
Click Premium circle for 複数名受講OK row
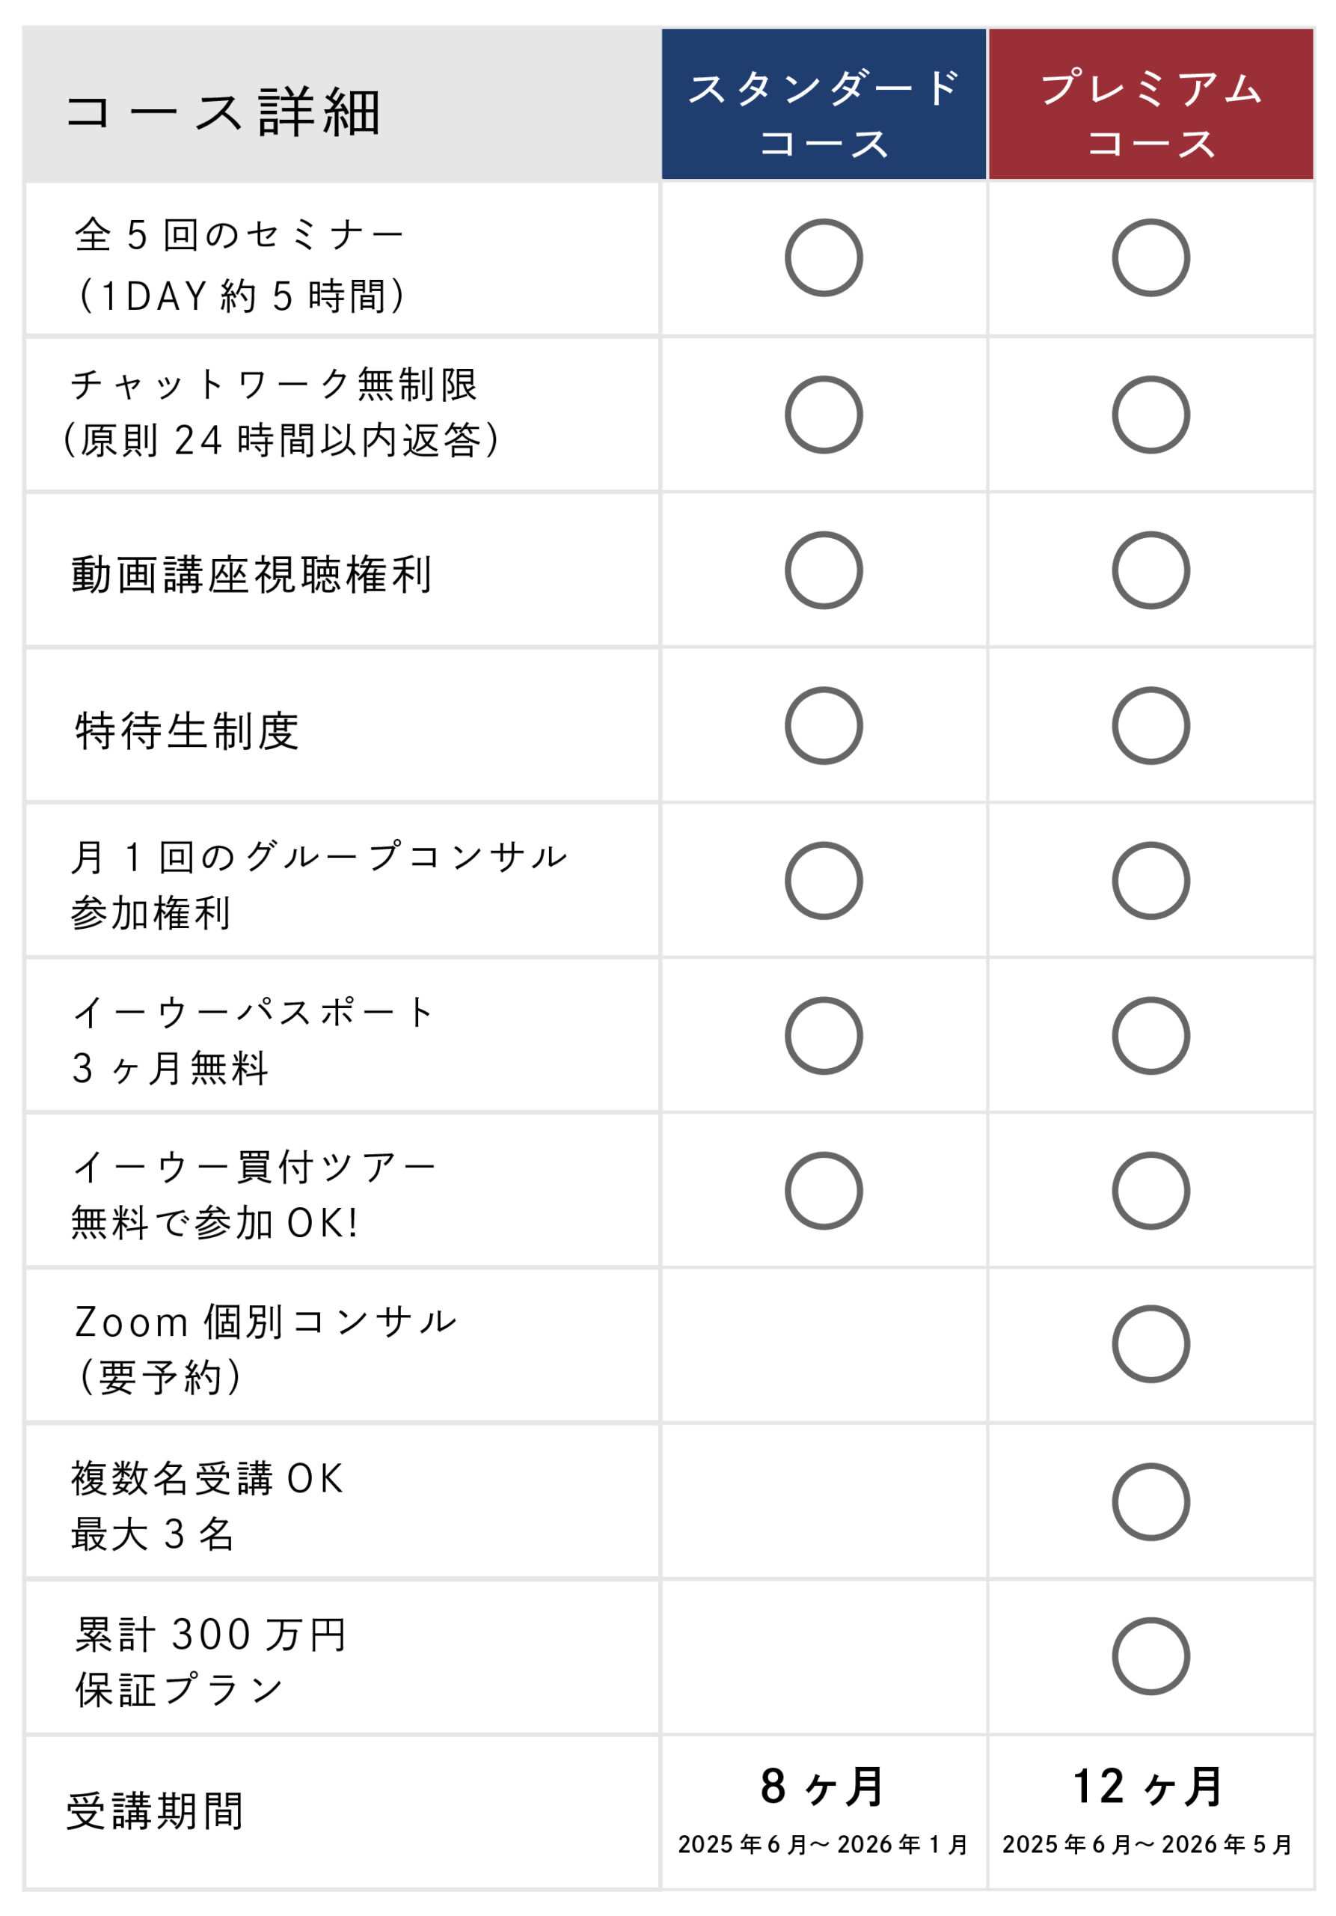click(x=1151, y=1502)
